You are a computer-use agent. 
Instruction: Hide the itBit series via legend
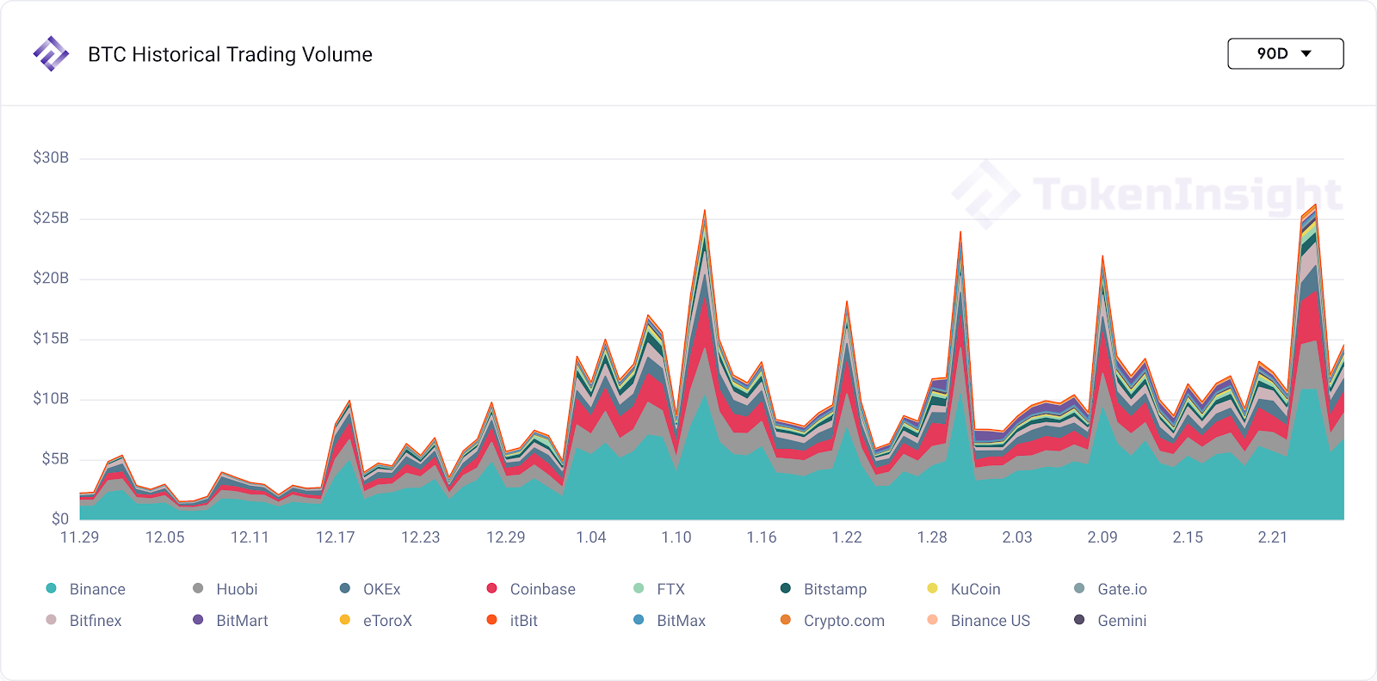[512, 621]
